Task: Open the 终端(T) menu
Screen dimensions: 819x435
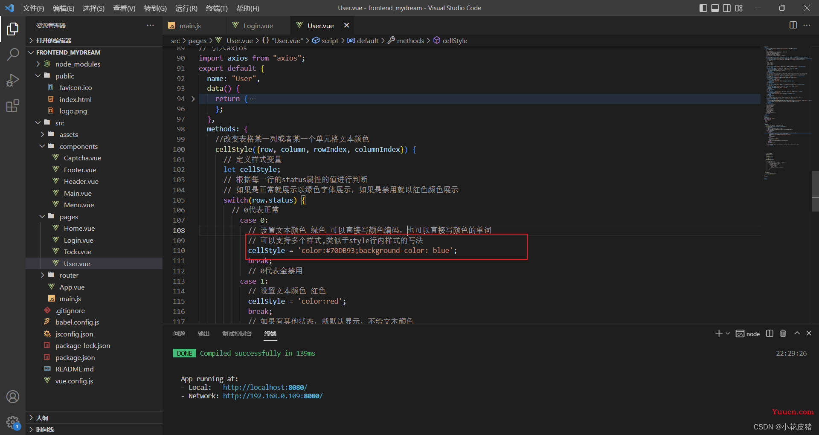Action: 217,8
